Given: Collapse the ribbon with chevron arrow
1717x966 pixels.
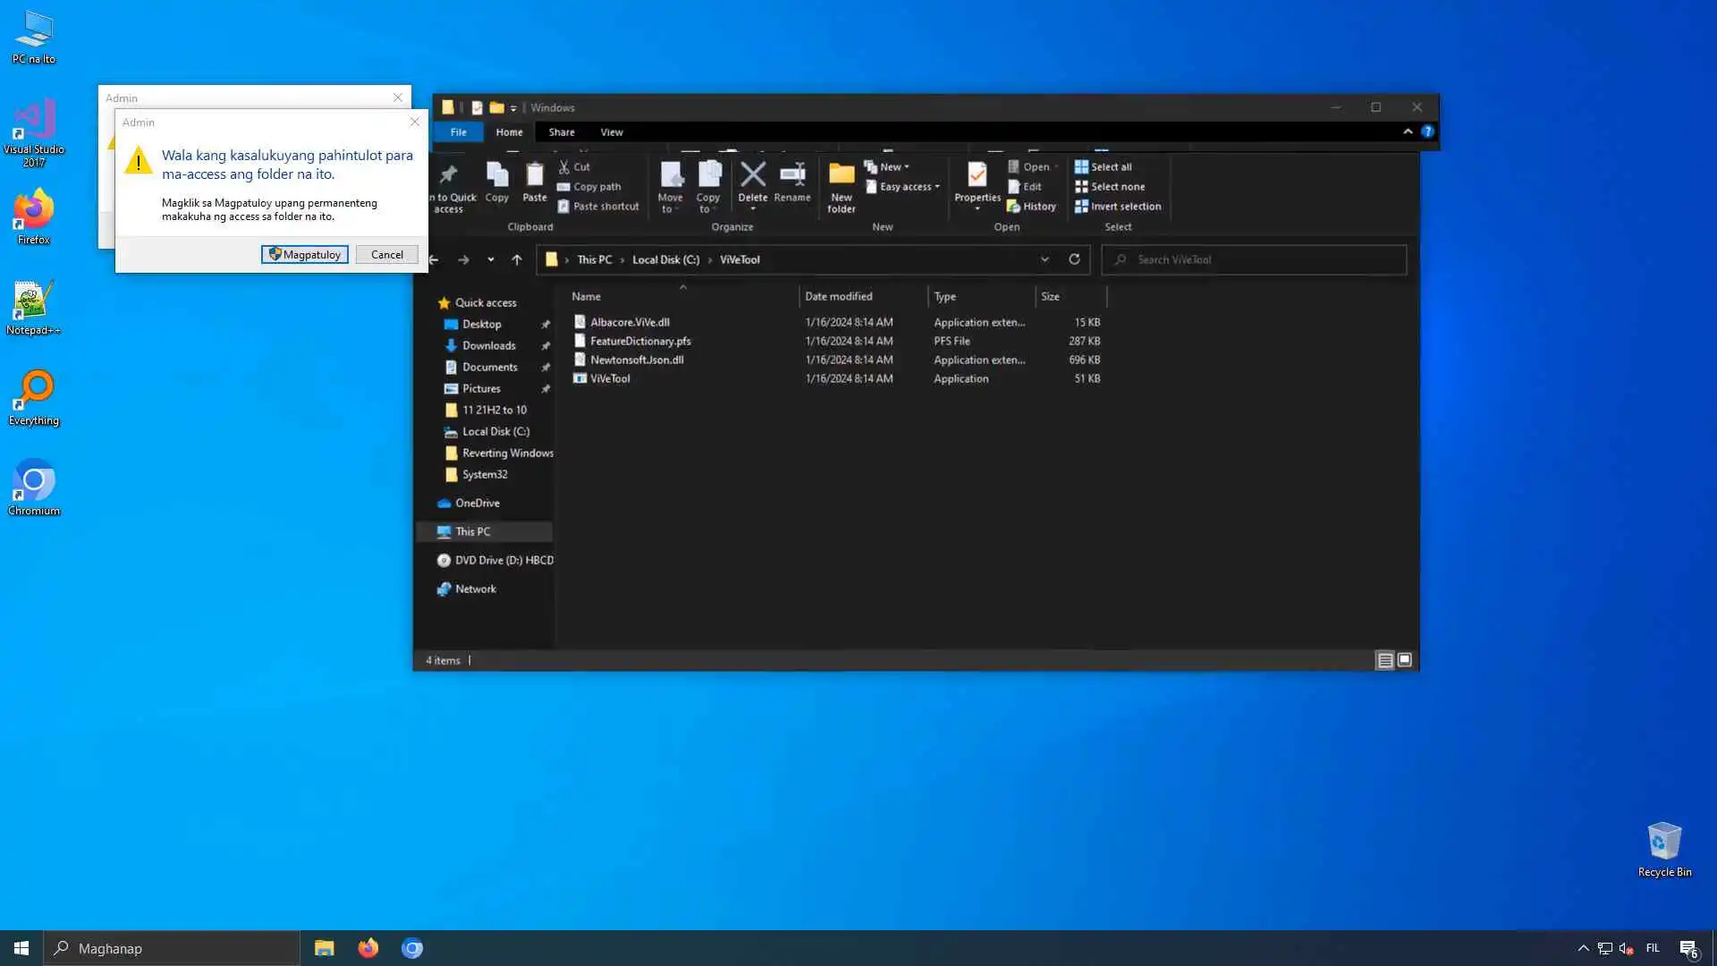Looking at the screenshot, I should tap(1408, 131).
